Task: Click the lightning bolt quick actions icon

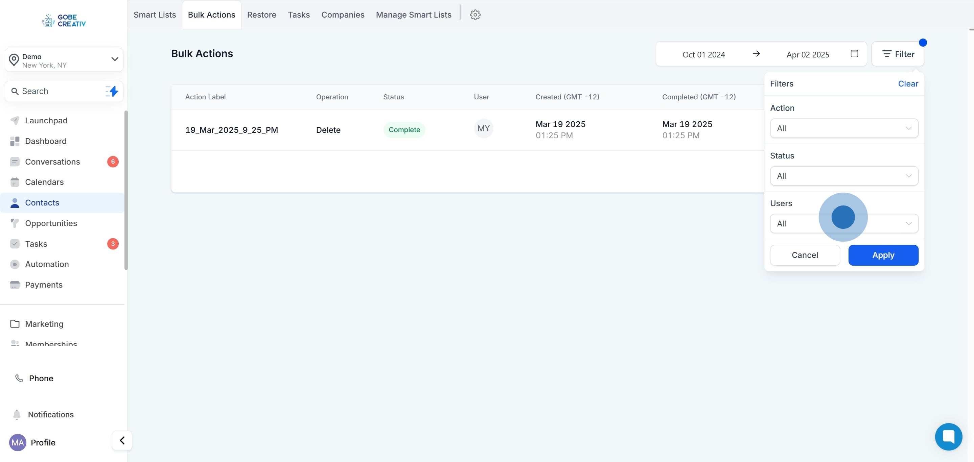Action: tap(112, 91)
